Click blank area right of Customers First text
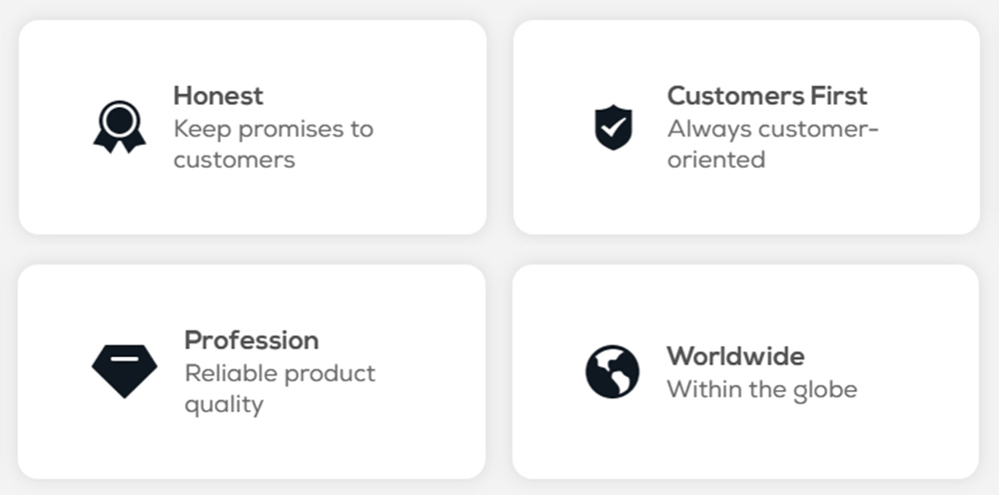 tap(929, 128)
